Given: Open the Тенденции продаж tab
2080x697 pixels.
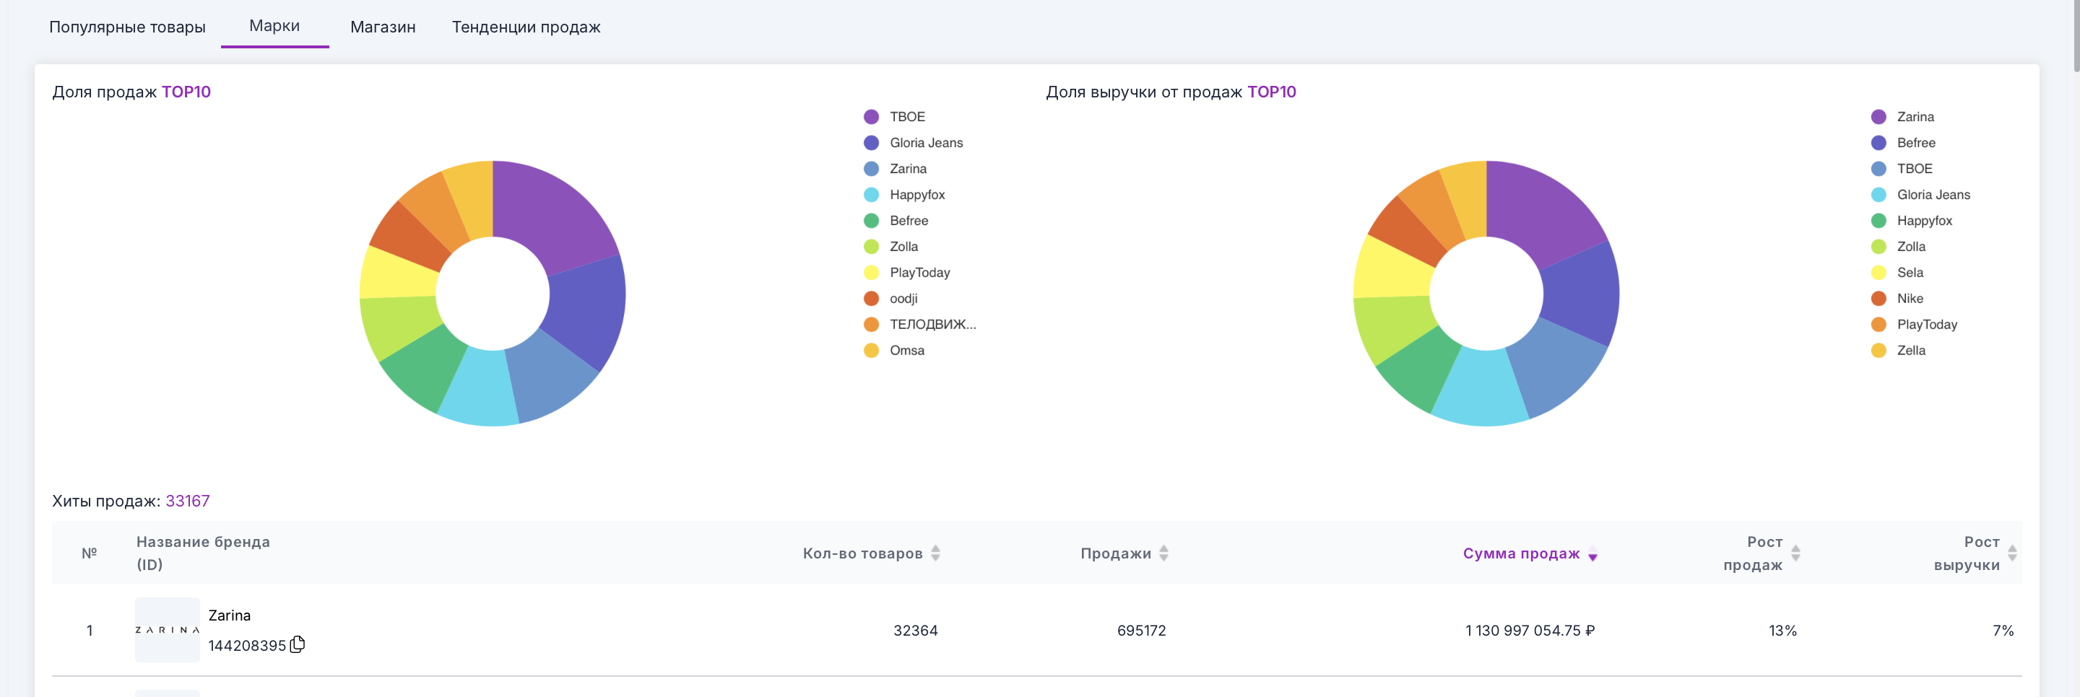Looking at the screenshot, I should [526, 27].
